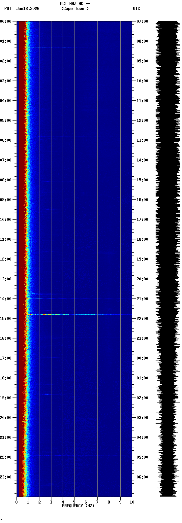This screenshot has width=182, height=523.
Task: Select the 15:00 PDT axis label
Action: (x=6, y=319)
